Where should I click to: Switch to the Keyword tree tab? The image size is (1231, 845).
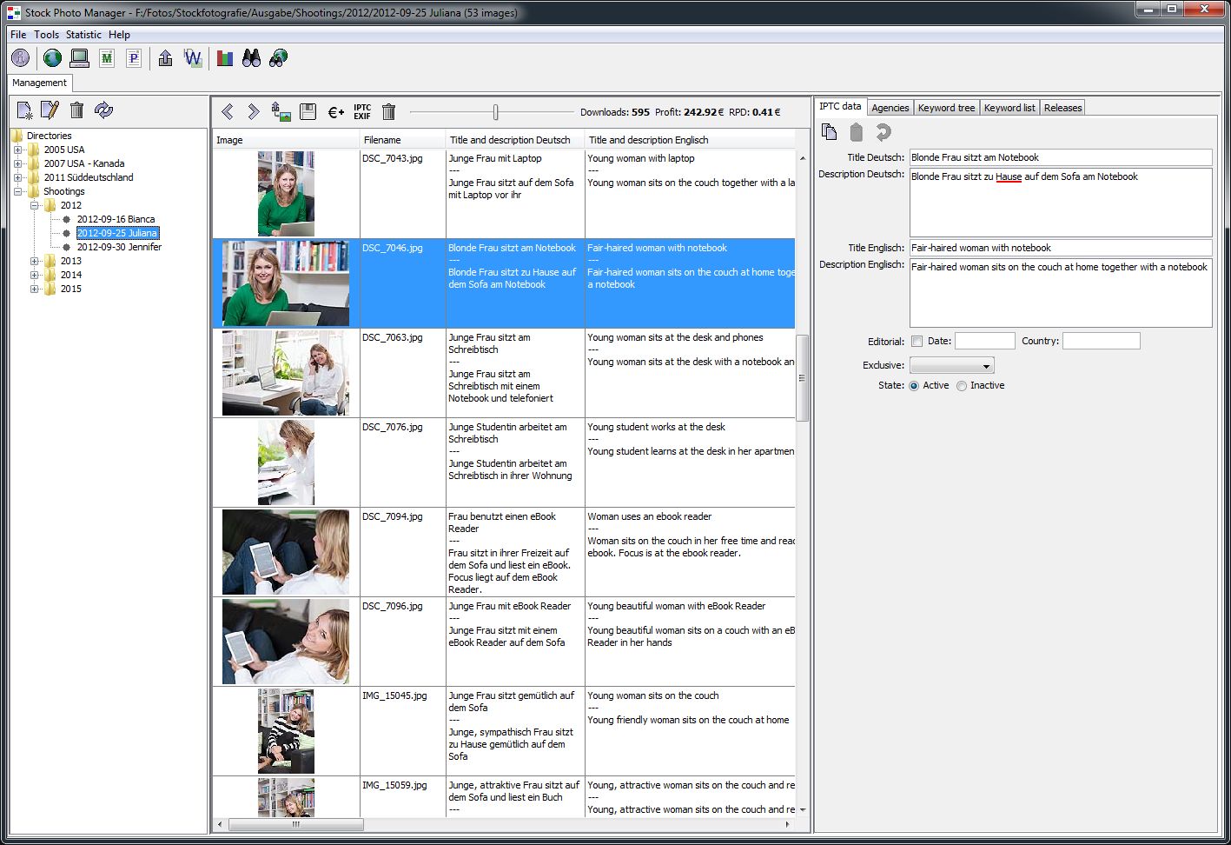[946, 108]
